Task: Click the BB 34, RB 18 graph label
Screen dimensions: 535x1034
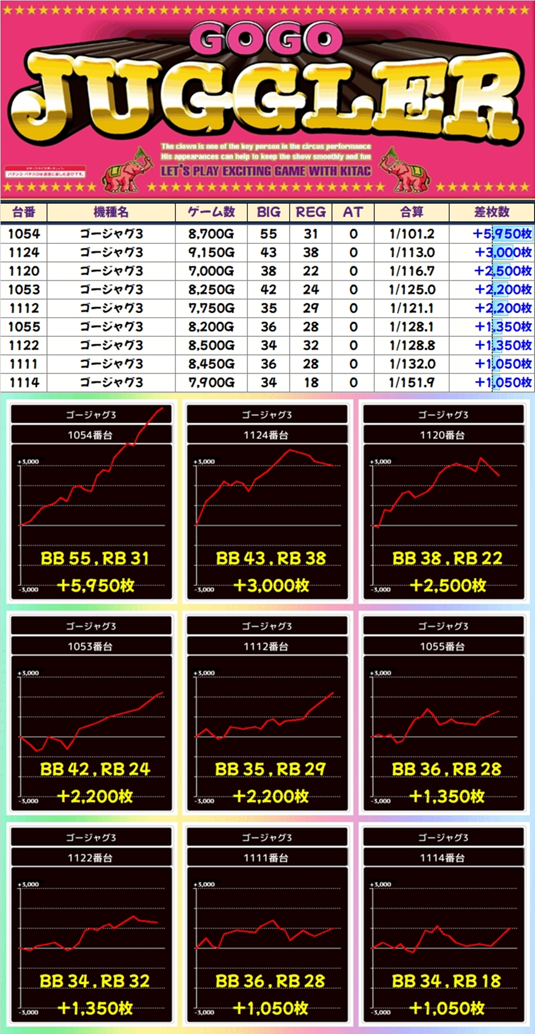Action: [446, 981]
